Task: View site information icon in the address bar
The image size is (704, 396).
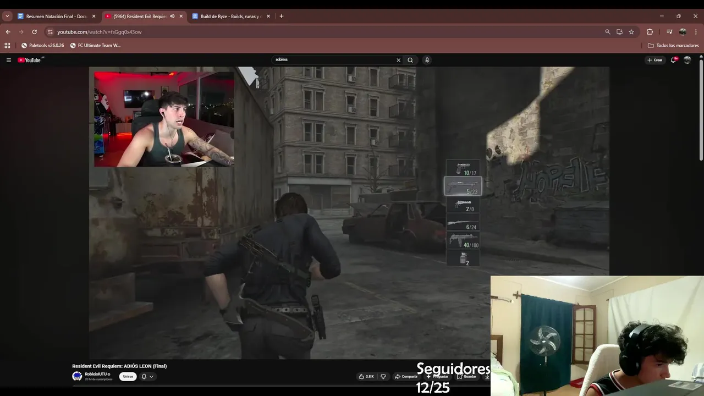Action: 50,32
